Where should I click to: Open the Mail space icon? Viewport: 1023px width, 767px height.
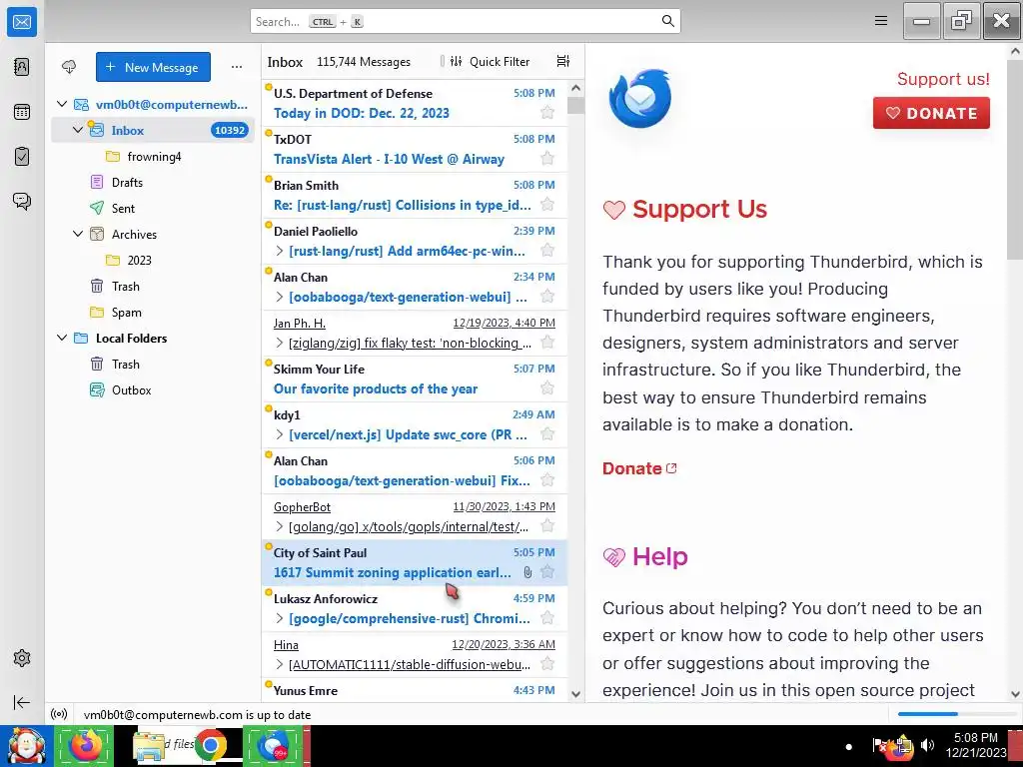(x=22, y=22)
